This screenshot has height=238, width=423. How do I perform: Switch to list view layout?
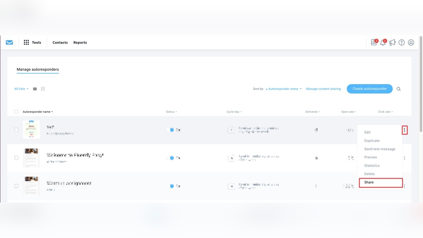(x=35, y=89)
